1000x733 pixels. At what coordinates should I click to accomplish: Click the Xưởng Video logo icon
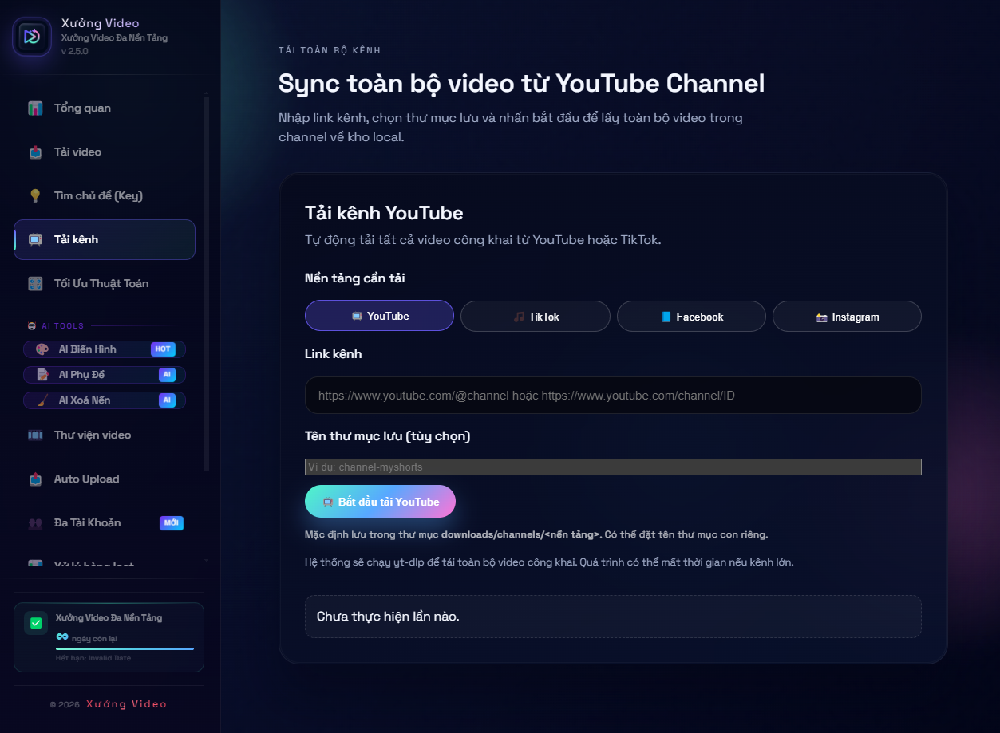point(32,36)
